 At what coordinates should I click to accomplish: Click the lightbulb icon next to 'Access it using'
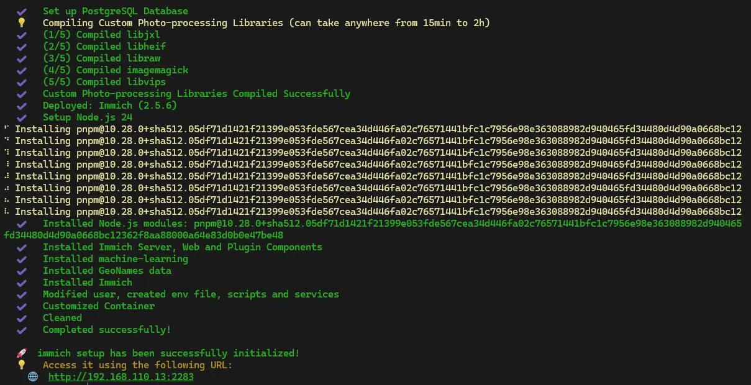click(22, 365)
